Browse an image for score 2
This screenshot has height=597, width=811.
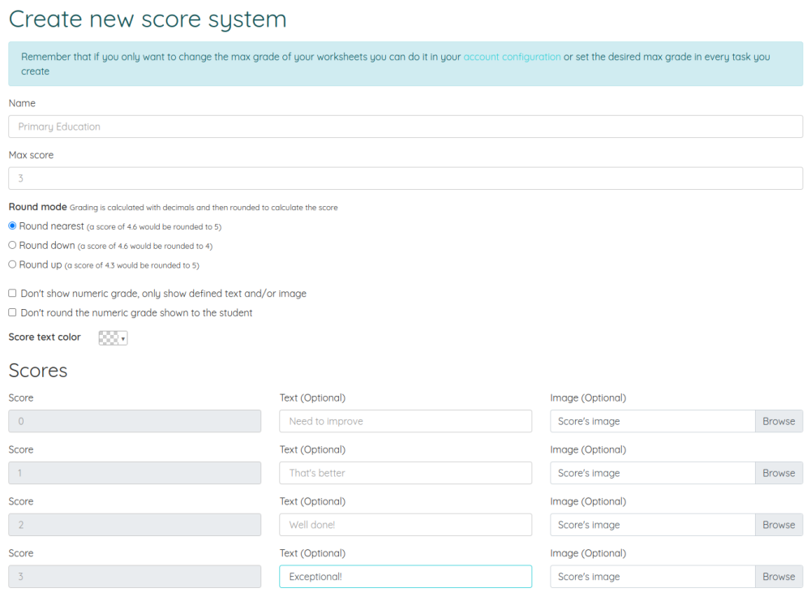(779, 525)
